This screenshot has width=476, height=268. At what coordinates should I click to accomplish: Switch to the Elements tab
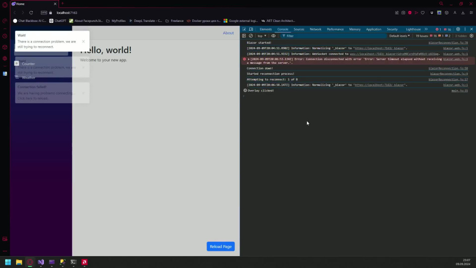[x=266, y=29]
